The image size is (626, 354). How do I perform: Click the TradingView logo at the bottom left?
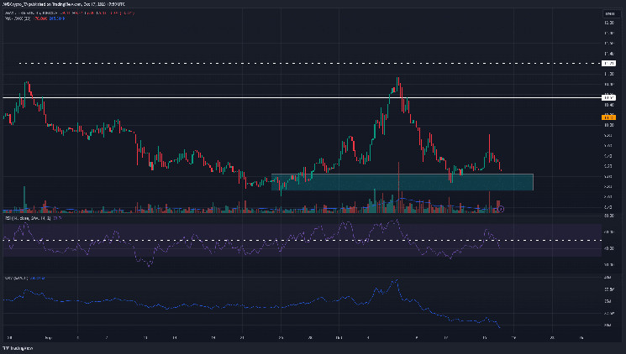[x=18, y=348]
